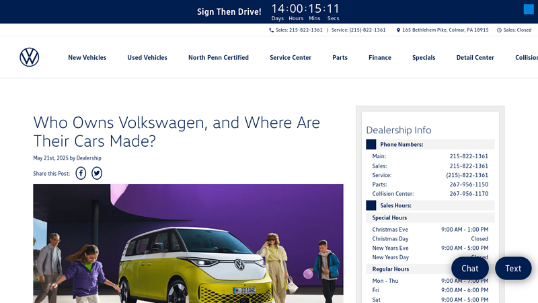Image resolution: width=538 pixels, height=303 pixels.
Task: Click the square icon beside Sales Hours
Action: click(x=371, y=205)
